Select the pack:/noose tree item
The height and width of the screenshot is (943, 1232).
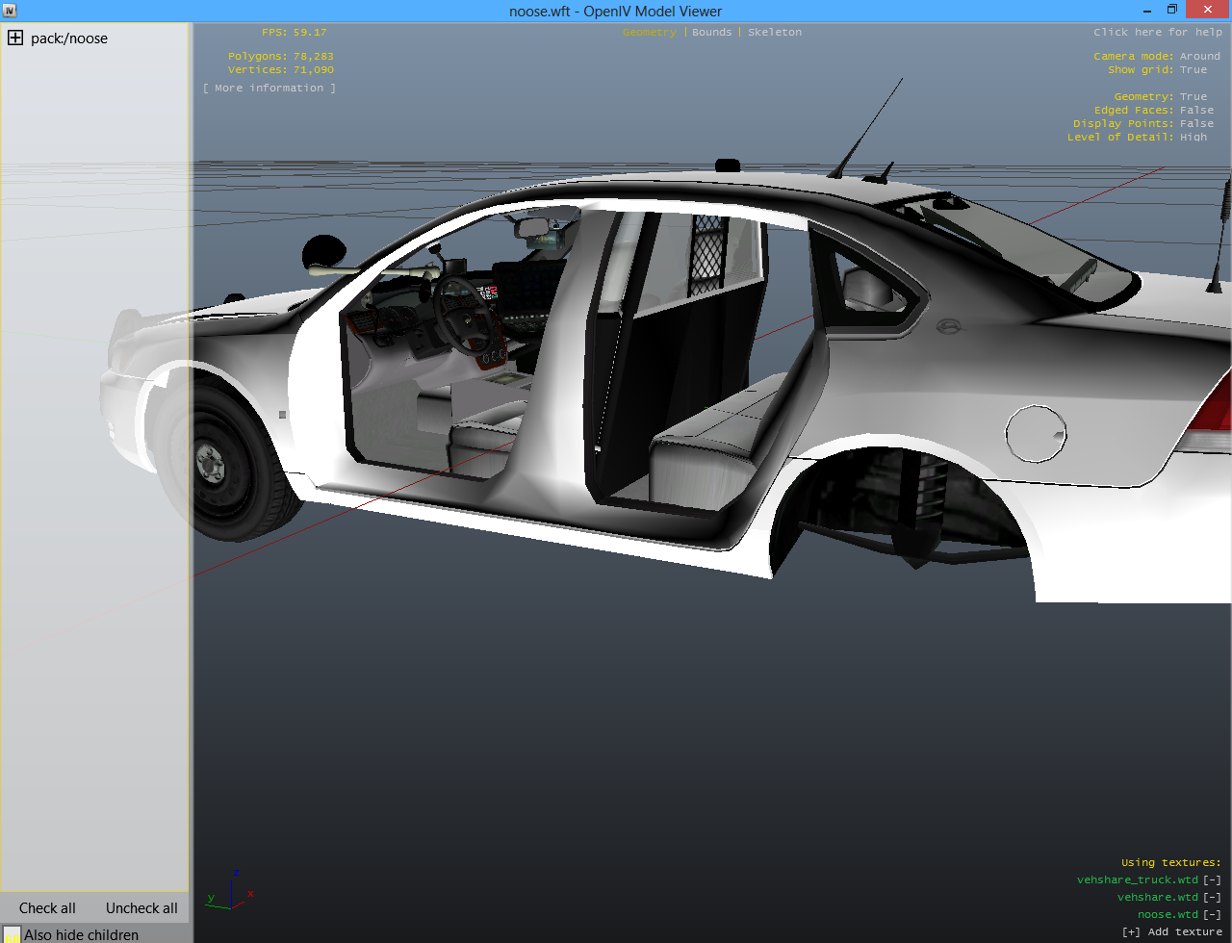point(69,38)
